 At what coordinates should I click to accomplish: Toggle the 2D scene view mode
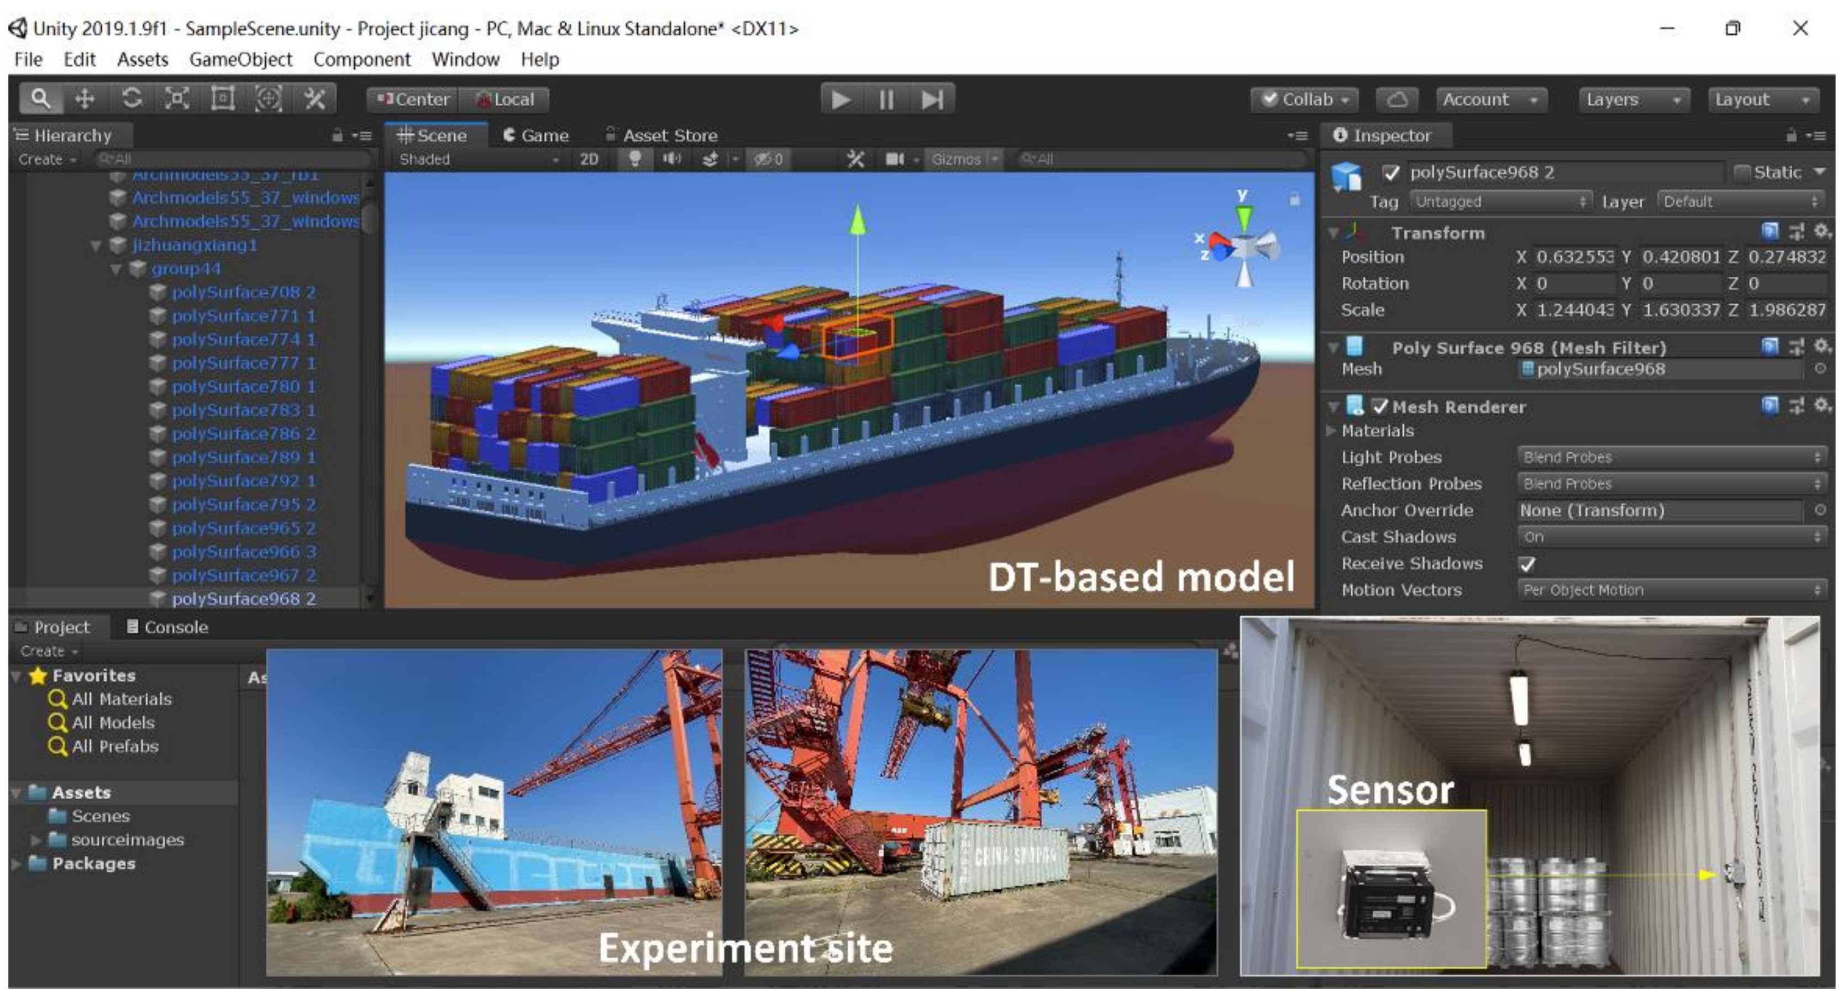[x=589, y=158]
